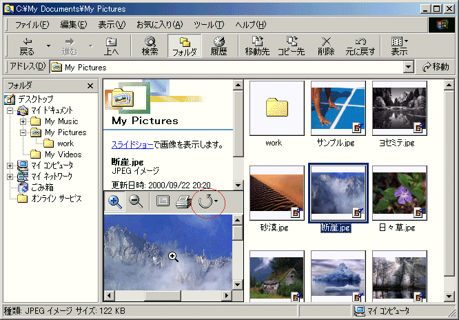This screenshot has height=320, width=459.
Task: Toggle the 履歴 history pane button
Action: [218, 46]
